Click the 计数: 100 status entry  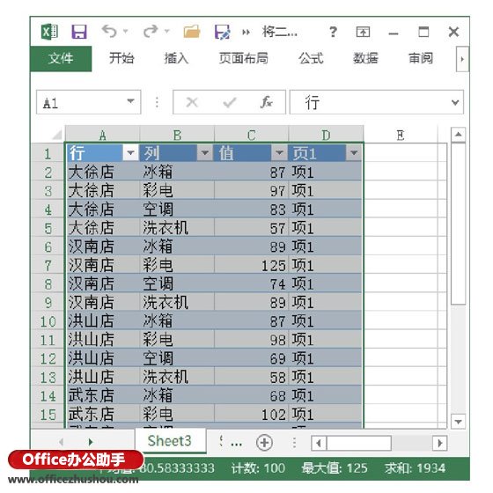(258, 468)
